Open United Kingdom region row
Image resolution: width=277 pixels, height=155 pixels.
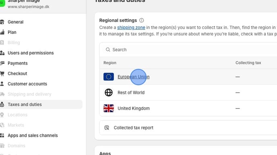pyautogui.click(x=188, y=108)
